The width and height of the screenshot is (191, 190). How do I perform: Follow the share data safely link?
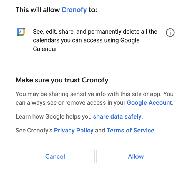click(117, 116)
